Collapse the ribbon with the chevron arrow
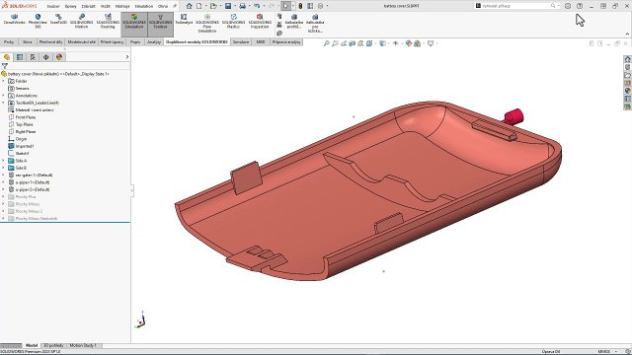Image resolution: width=632 pixels, height=355 pixels. (x=627, y=35)
